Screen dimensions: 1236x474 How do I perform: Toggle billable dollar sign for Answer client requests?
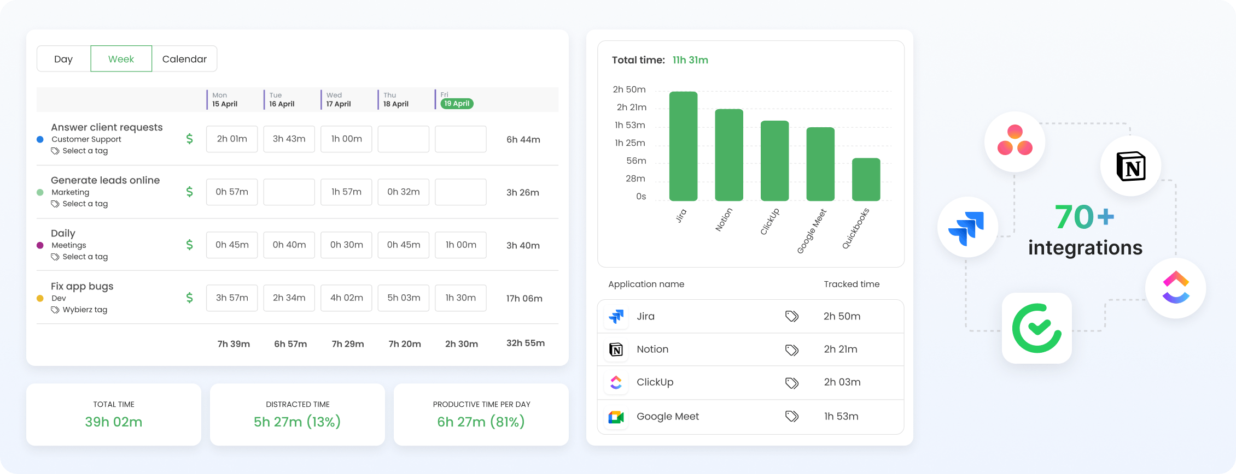click(189, 139)
